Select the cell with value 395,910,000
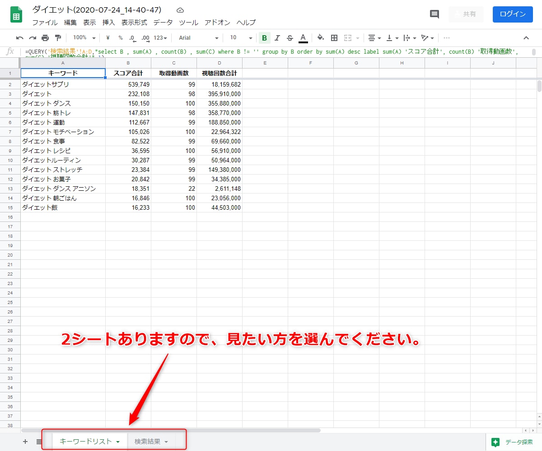Image resolution: width=542 pixels, height=451 pixels. (x=220, y=94)
